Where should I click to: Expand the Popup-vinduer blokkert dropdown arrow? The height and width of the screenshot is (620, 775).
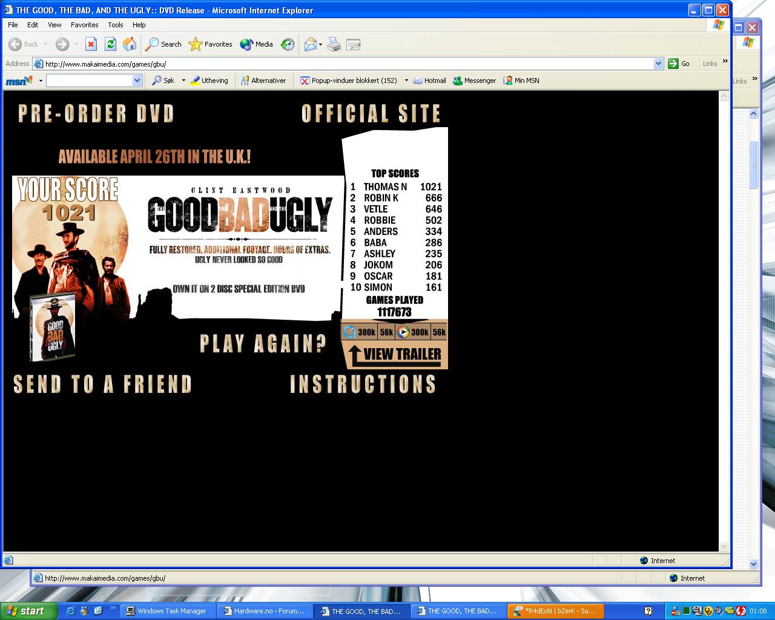tap(406, 81)
